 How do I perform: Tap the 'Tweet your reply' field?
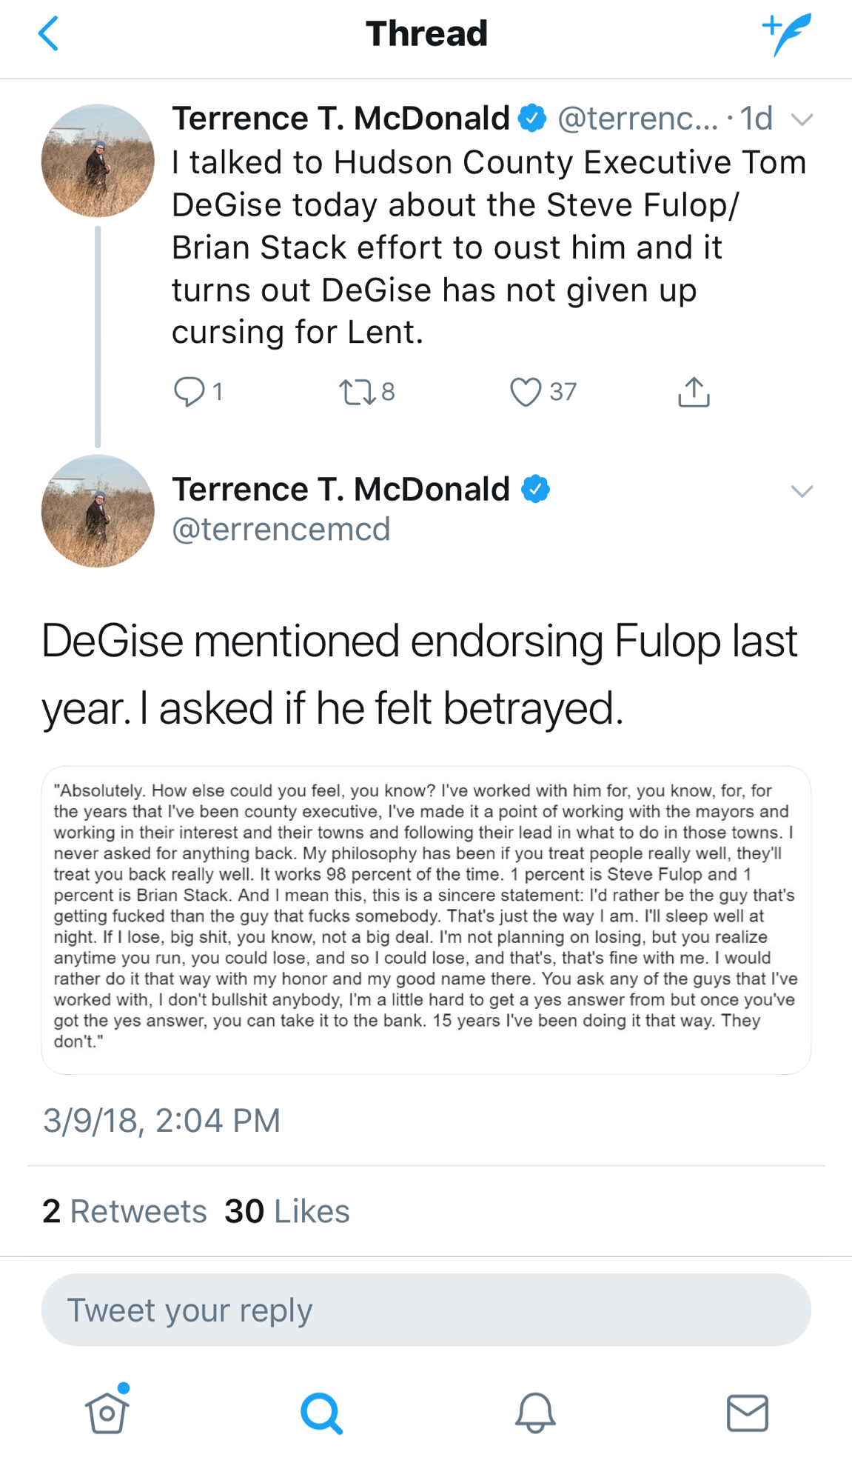(426, 1310)
